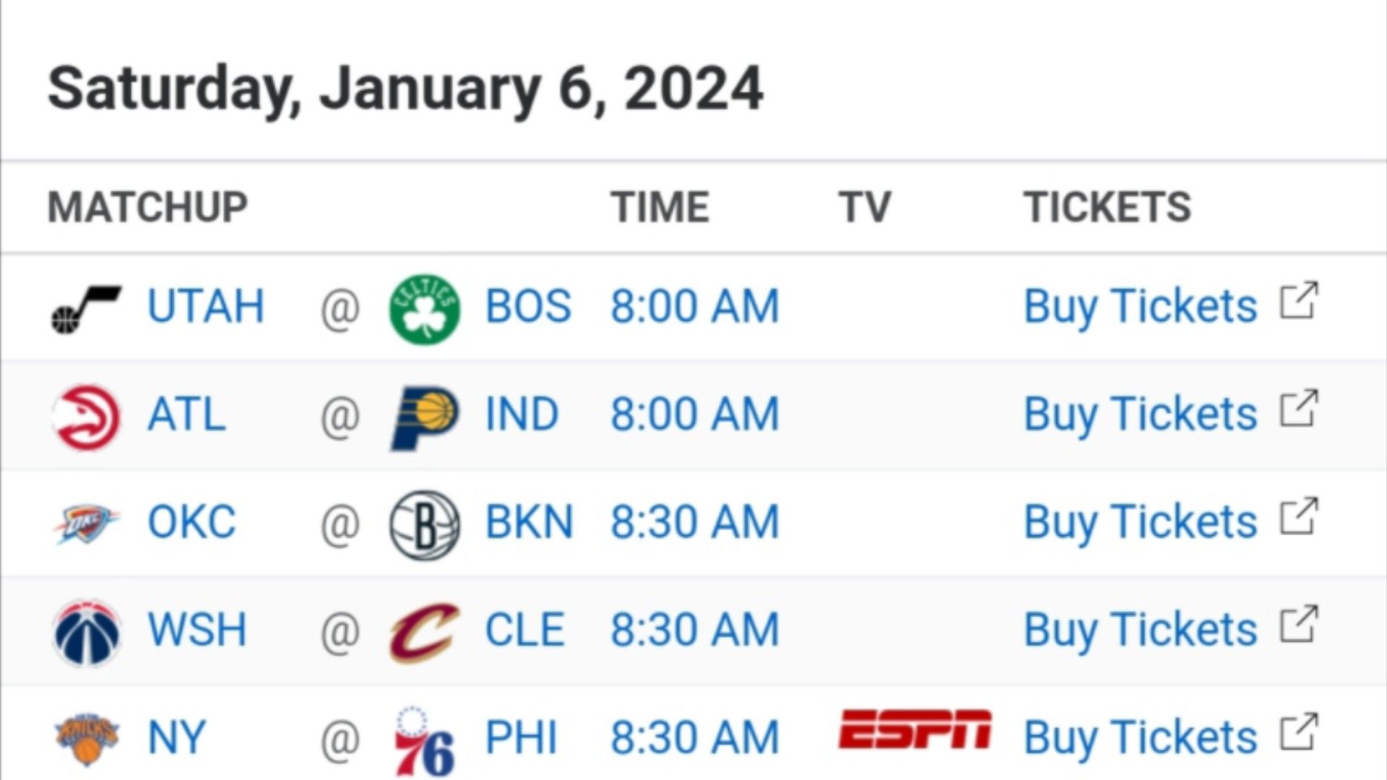The height and width of the screenshot is (780, 1387).
Task: Select the Cleveland Cavaliers logo
Action: (425, 633)
